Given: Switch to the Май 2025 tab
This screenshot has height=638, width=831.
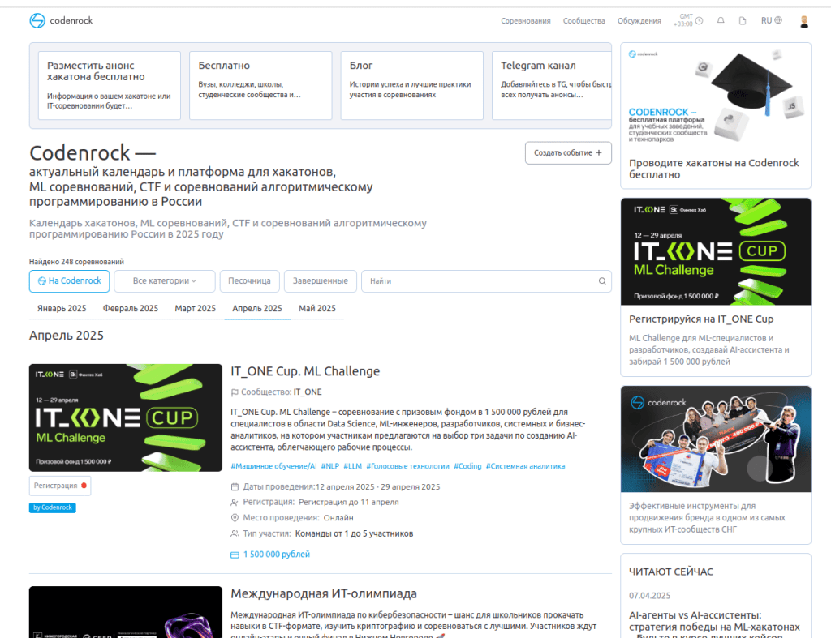Looking at the screenshot, I should coord(317,309).
